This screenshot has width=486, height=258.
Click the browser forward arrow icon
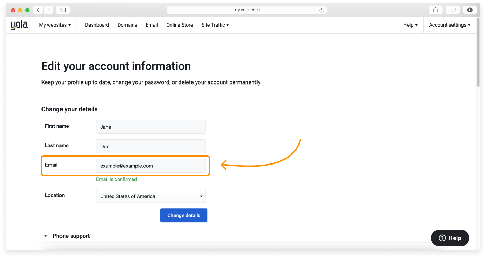[48, 10]
